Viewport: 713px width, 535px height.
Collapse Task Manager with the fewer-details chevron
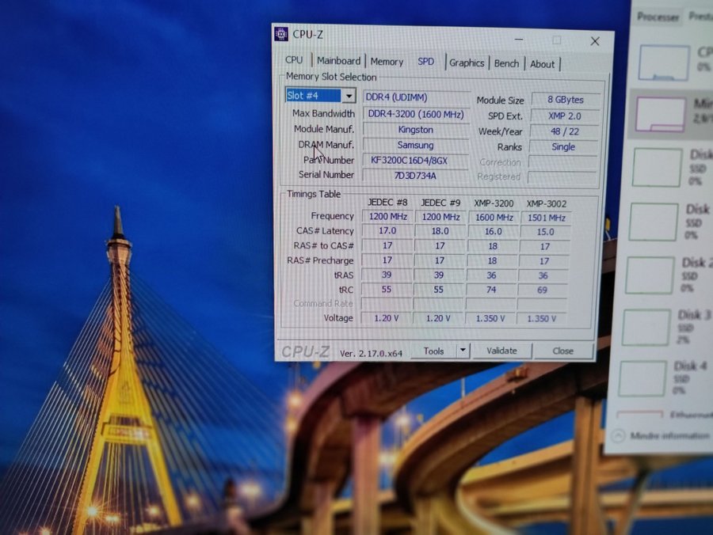(x=618, y=435)
